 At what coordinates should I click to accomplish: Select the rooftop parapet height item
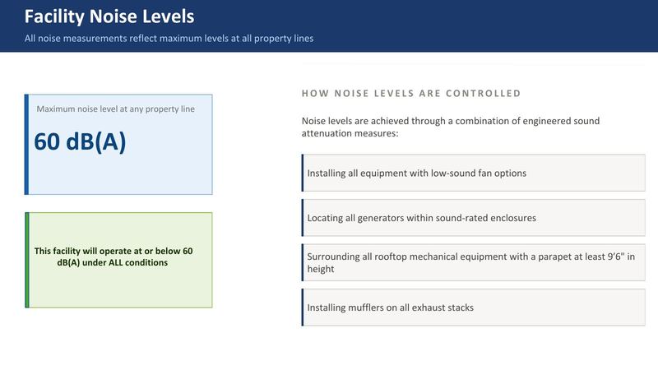click(x=474, y=262)
